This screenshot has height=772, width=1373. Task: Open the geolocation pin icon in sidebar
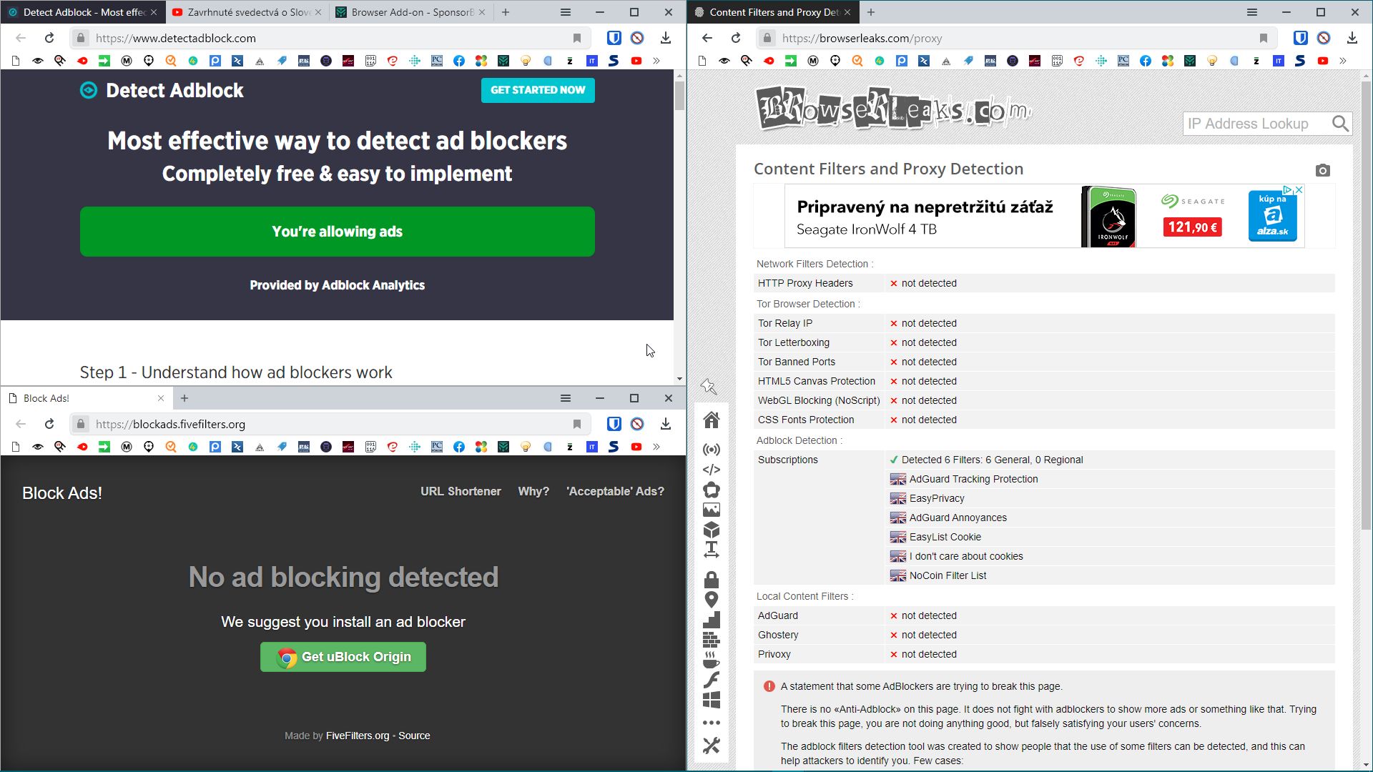coord(711,600)
